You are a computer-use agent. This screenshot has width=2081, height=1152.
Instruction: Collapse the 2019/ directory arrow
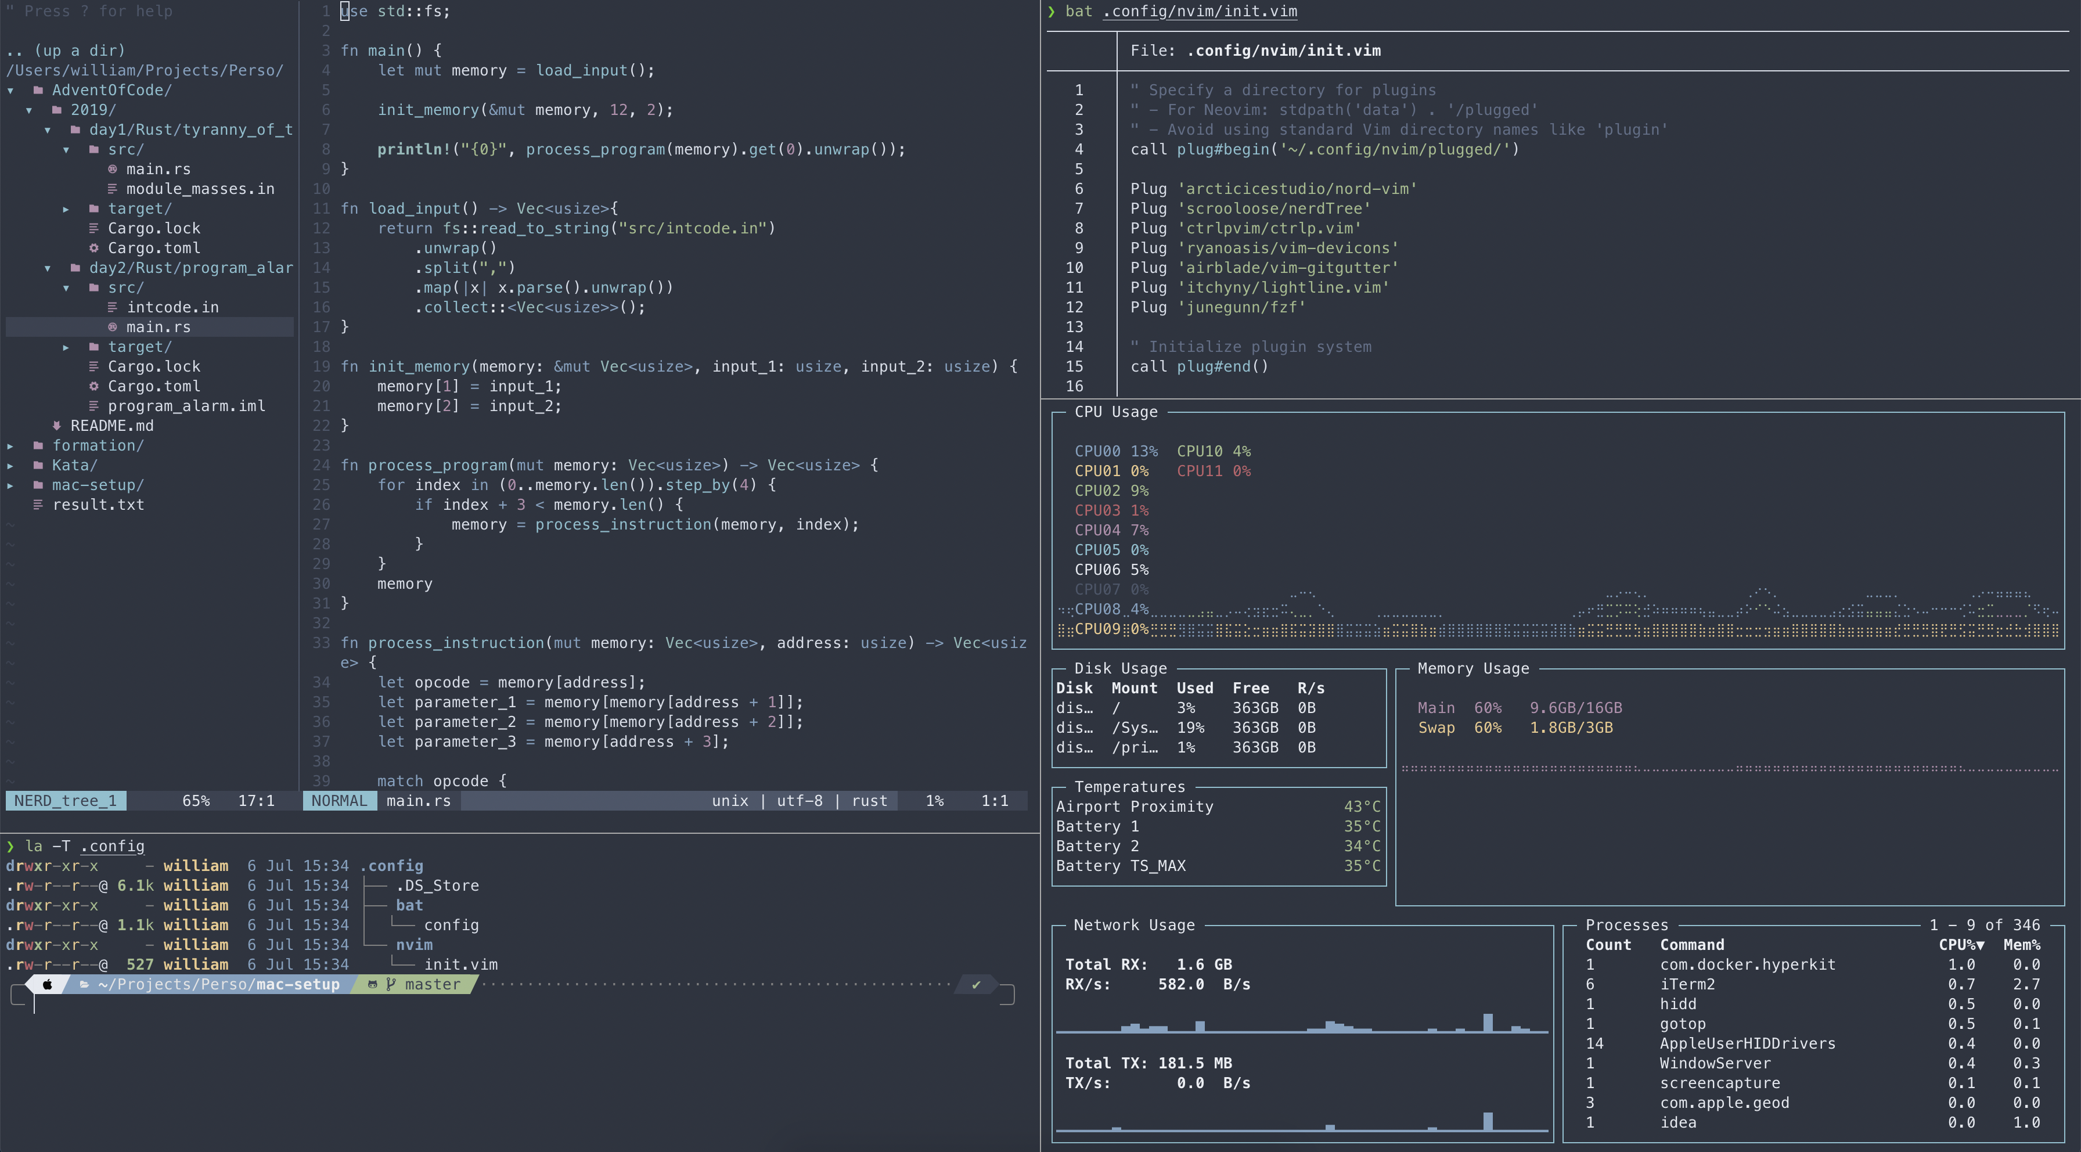[29, 111]
